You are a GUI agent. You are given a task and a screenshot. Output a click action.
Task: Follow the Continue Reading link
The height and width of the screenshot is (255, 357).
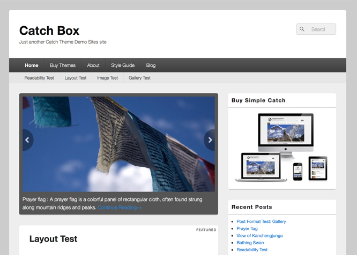tap(120, 207)
